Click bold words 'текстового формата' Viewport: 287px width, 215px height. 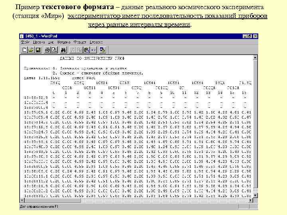pyautogui.click(x=78, y=7)
